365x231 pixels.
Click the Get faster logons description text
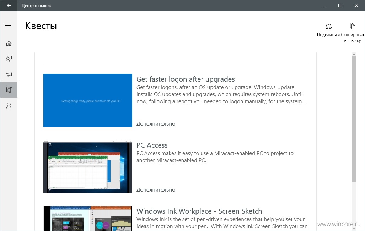[x=221, y=94]
